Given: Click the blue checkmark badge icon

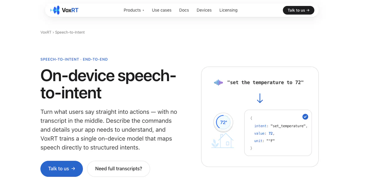Looking at the screenshot, I should (x=305, y=117).
